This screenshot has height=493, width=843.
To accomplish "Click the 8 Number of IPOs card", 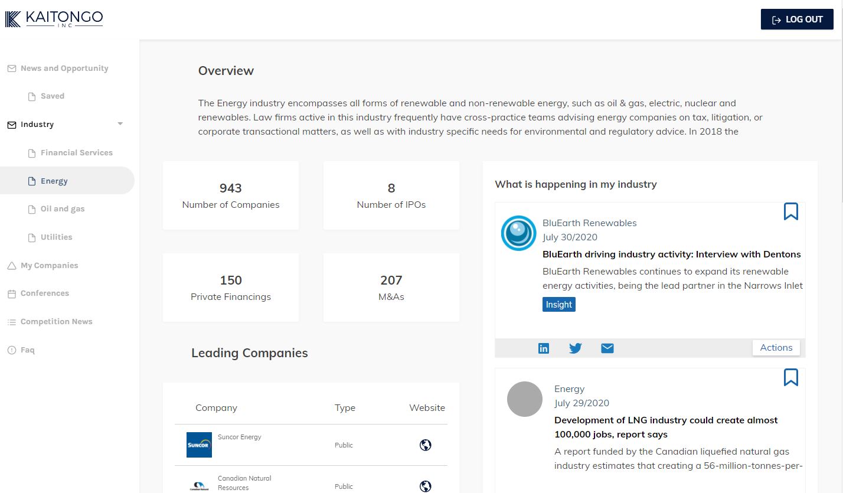I will (391, 195).
